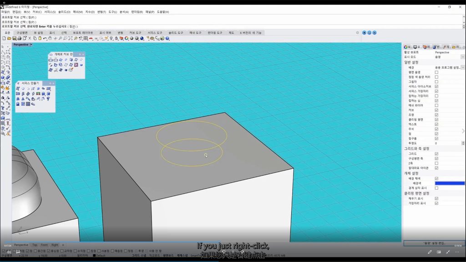Click the blue Help question mark icon
The image size is (466, 262).
(x=167, y=39)
